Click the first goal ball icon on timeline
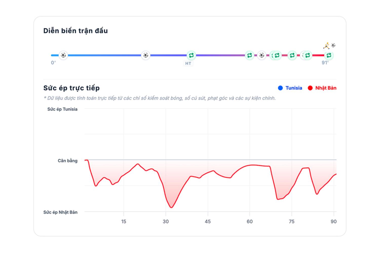Image resolution: width=380 pixels, height=253 pixels. [x=63, y=55]
